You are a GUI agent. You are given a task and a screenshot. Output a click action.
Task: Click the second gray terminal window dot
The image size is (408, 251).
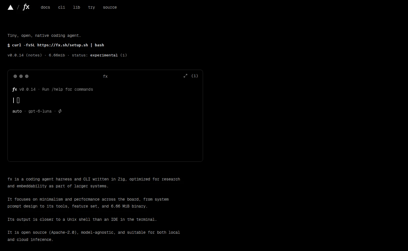point(21,76)
